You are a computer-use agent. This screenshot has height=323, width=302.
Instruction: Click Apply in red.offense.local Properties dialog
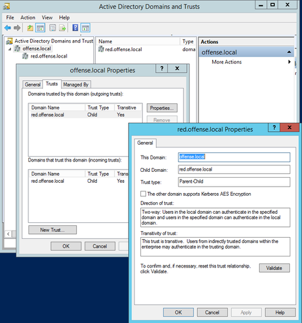tap(246, 313)
